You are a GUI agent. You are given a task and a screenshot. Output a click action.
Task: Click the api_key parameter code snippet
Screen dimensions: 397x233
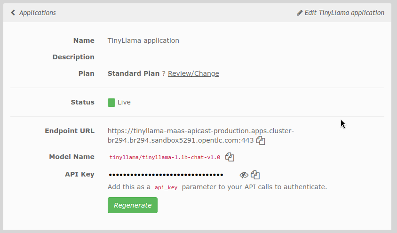pyautogui.click(x=166, y=187)
